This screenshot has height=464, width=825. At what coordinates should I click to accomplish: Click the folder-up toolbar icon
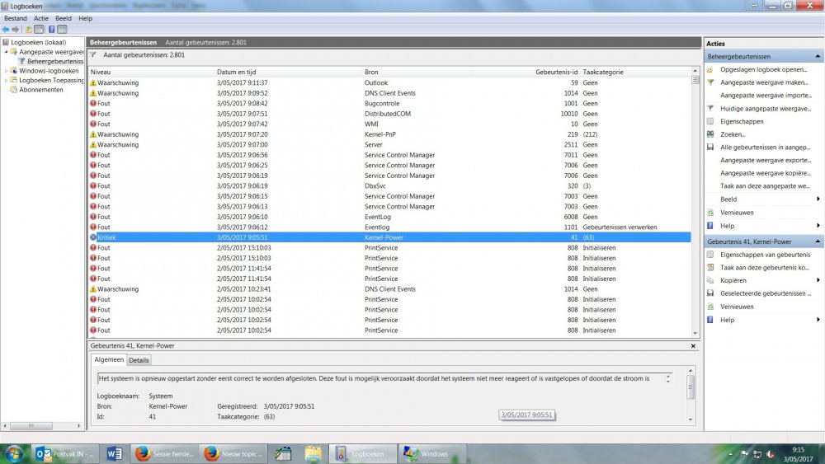pyautogui.click(x=29, y=30)
